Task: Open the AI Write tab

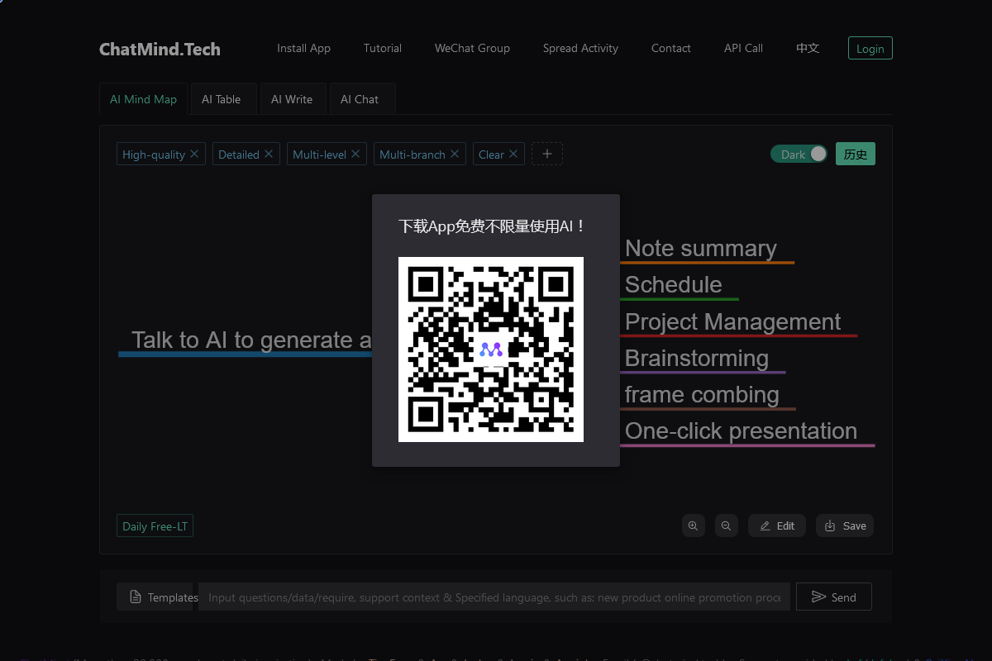Action: 293,98
